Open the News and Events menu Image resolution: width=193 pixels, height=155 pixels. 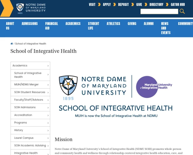[166, 28]
